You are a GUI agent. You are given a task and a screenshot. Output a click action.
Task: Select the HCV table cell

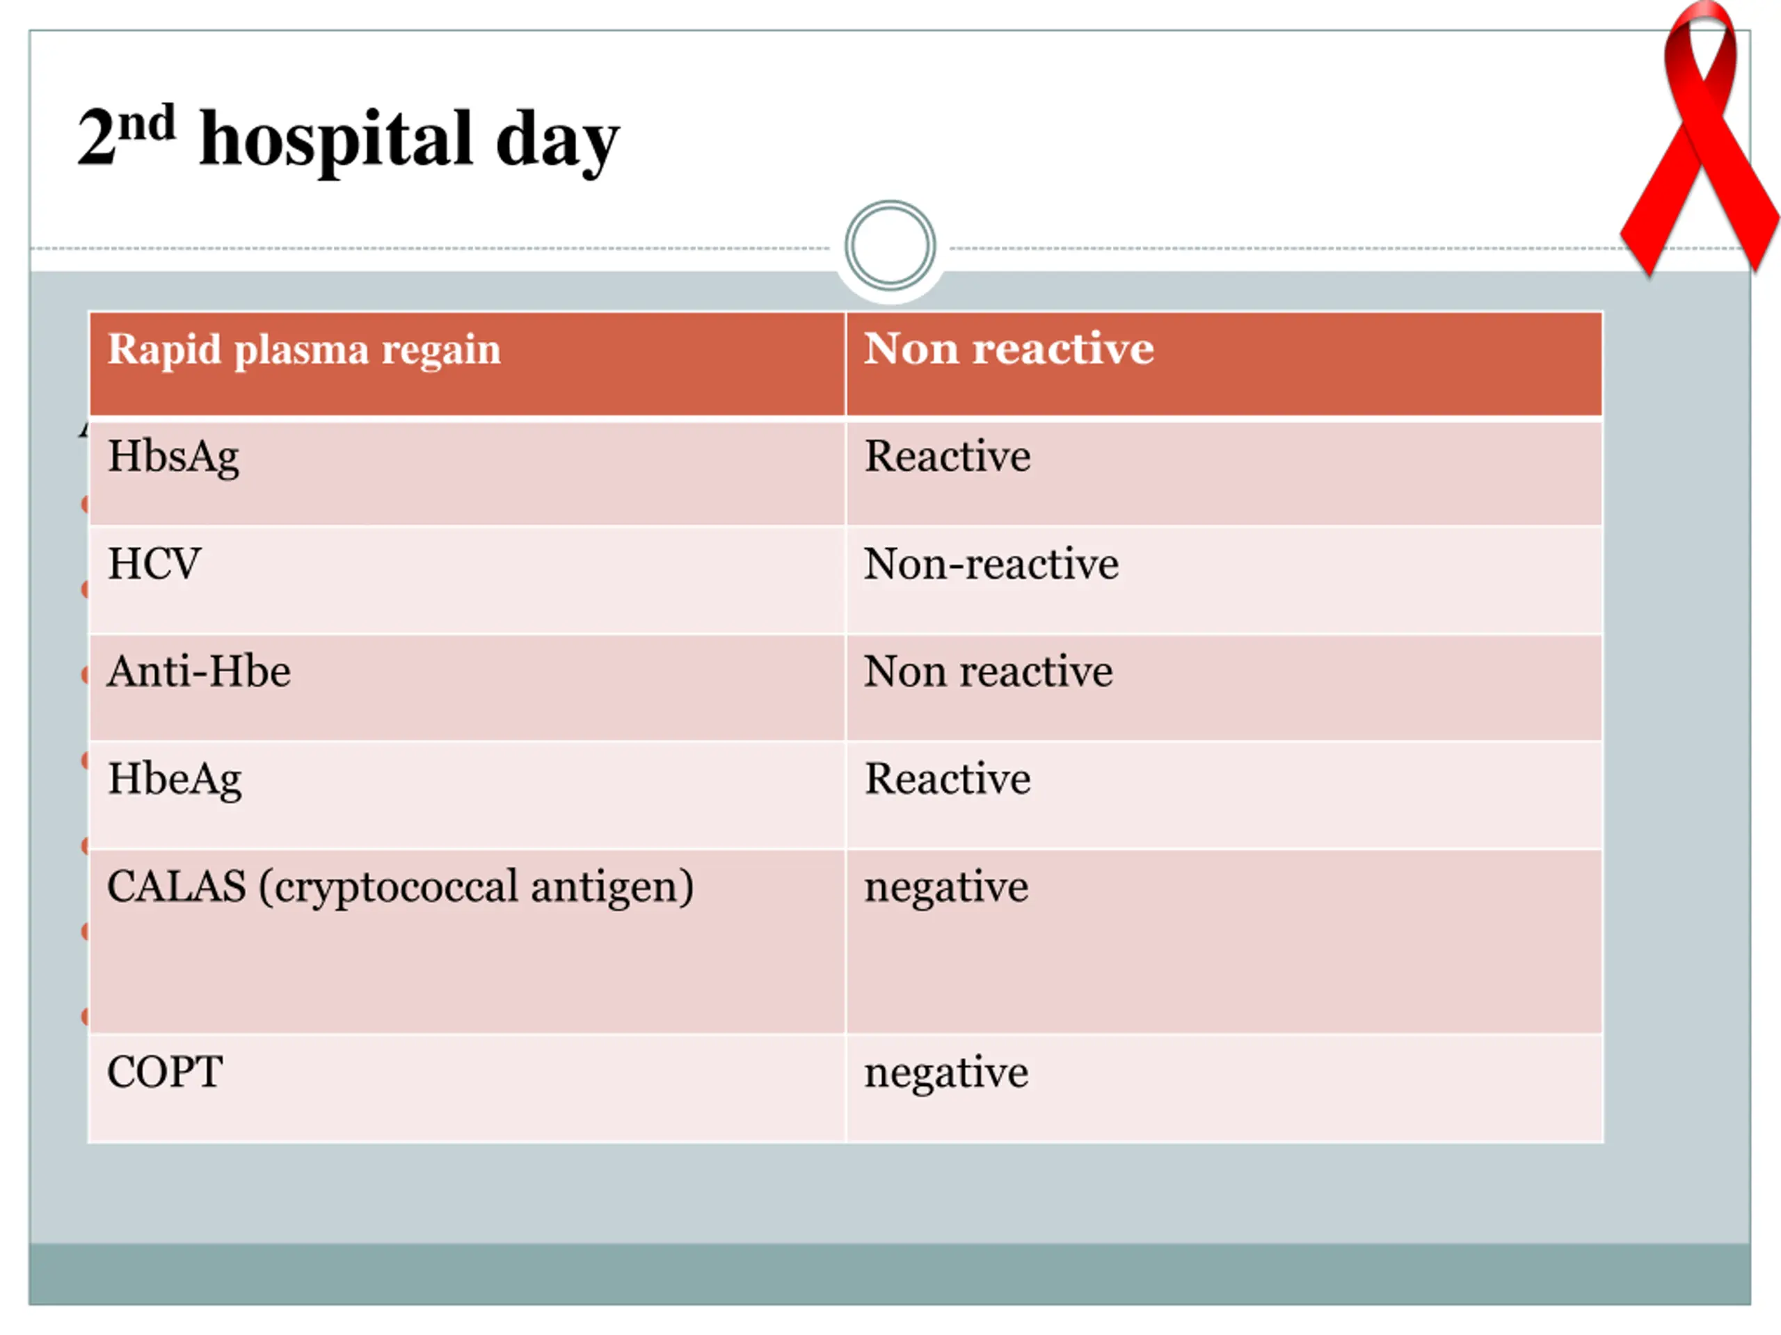[467, 580]
